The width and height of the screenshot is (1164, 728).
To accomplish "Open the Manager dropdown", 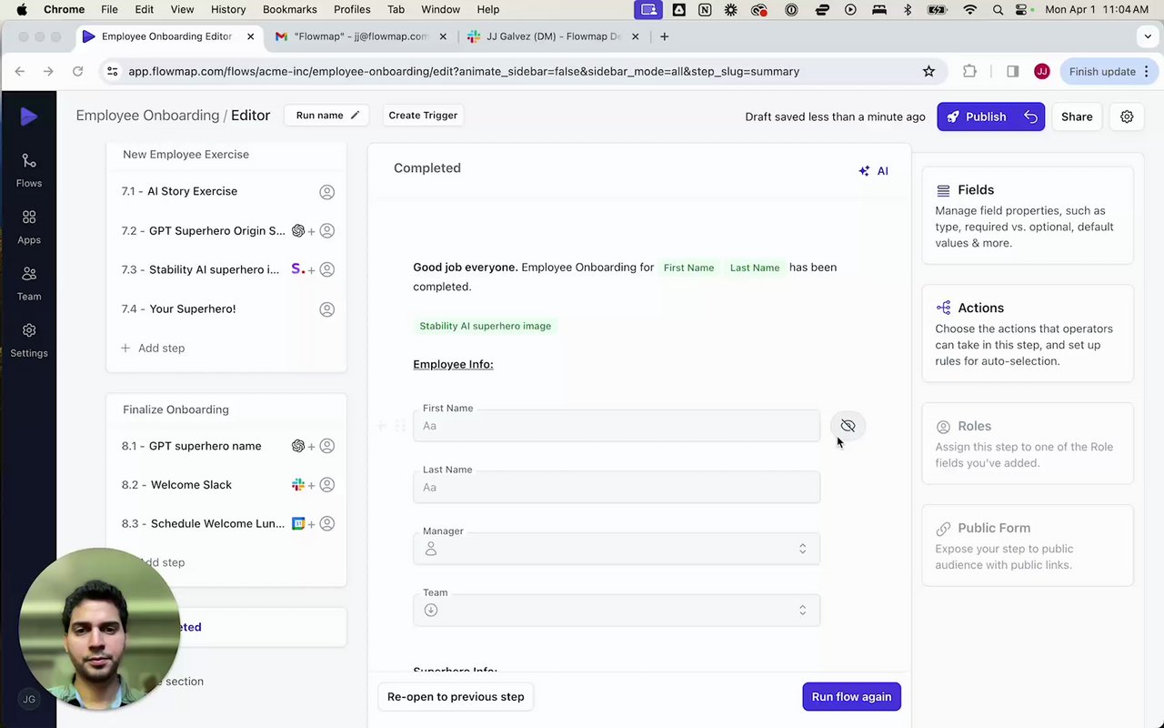I will pyautogui.click(x=617, y=549).
